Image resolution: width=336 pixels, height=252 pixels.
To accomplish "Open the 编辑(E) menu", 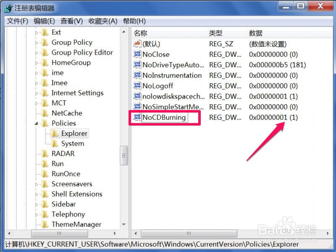I will (44, 21).
